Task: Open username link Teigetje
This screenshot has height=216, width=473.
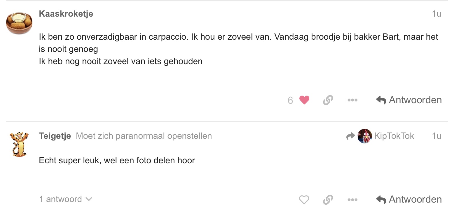Action: (55, 136)
